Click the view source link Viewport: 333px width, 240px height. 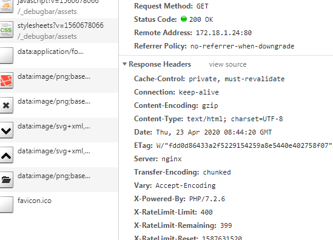tap(227, 64)
